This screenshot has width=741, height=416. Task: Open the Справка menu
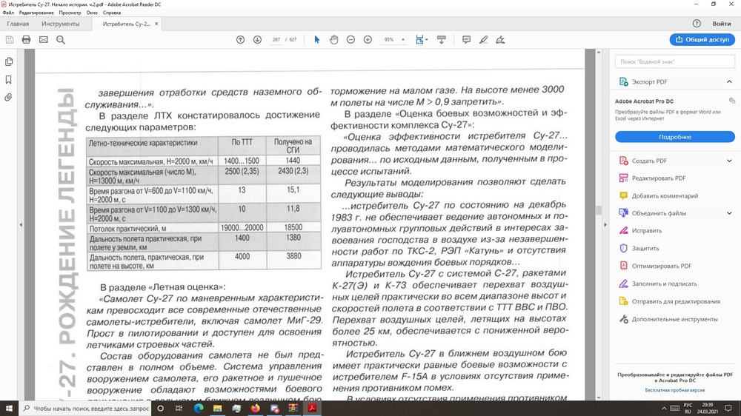click(x=112, y=13)
